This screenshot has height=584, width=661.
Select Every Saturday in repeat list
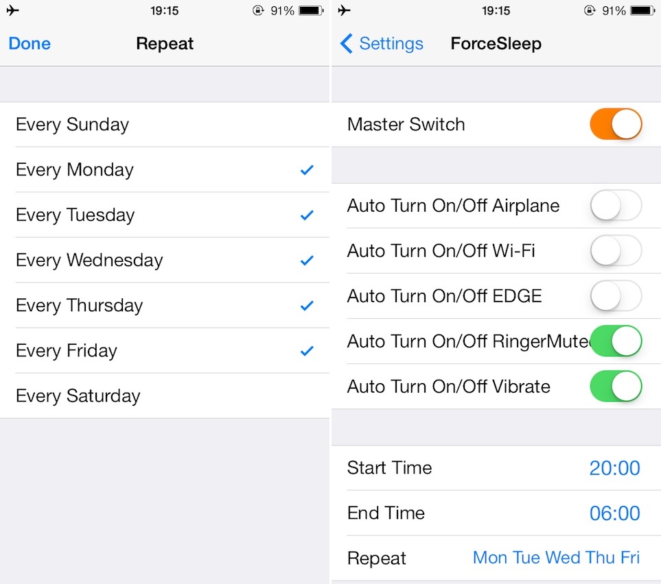click(x=165, y=396)
